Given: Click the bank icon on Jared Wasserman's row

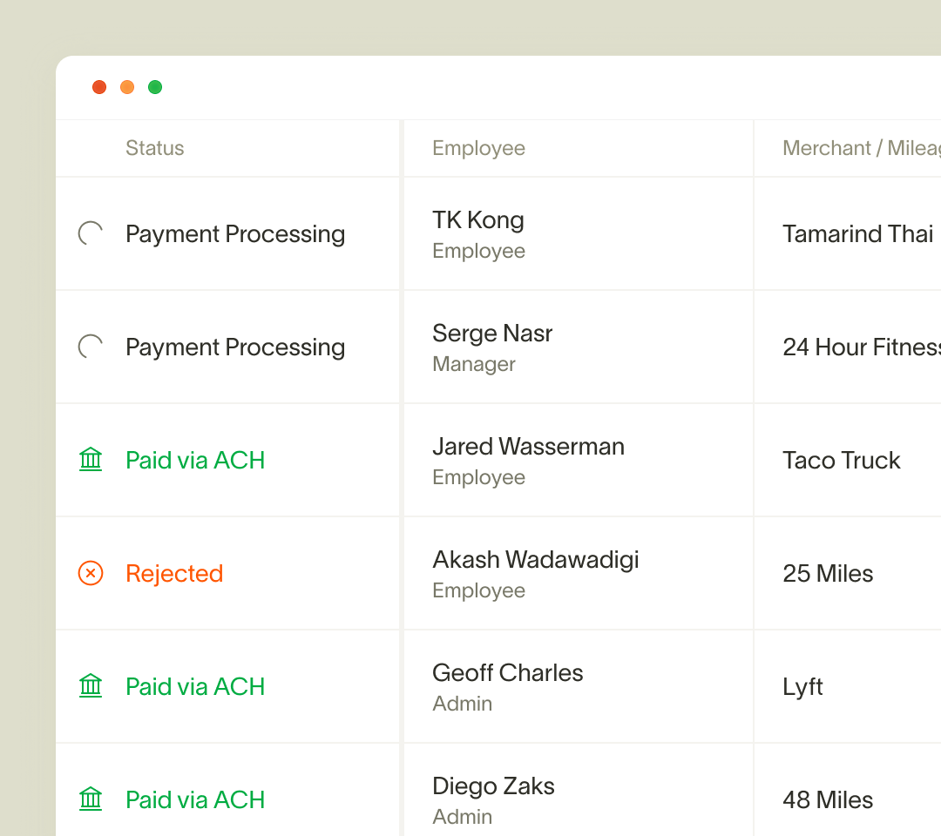Looking at the screenshot, I should [x=91, y=460].
